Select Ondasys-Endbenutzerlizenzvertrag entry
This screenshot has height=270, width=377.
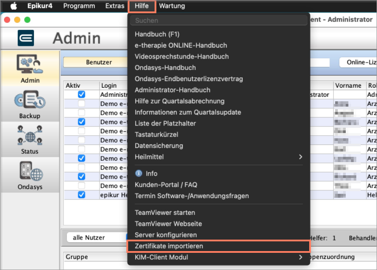click(219, 79)
